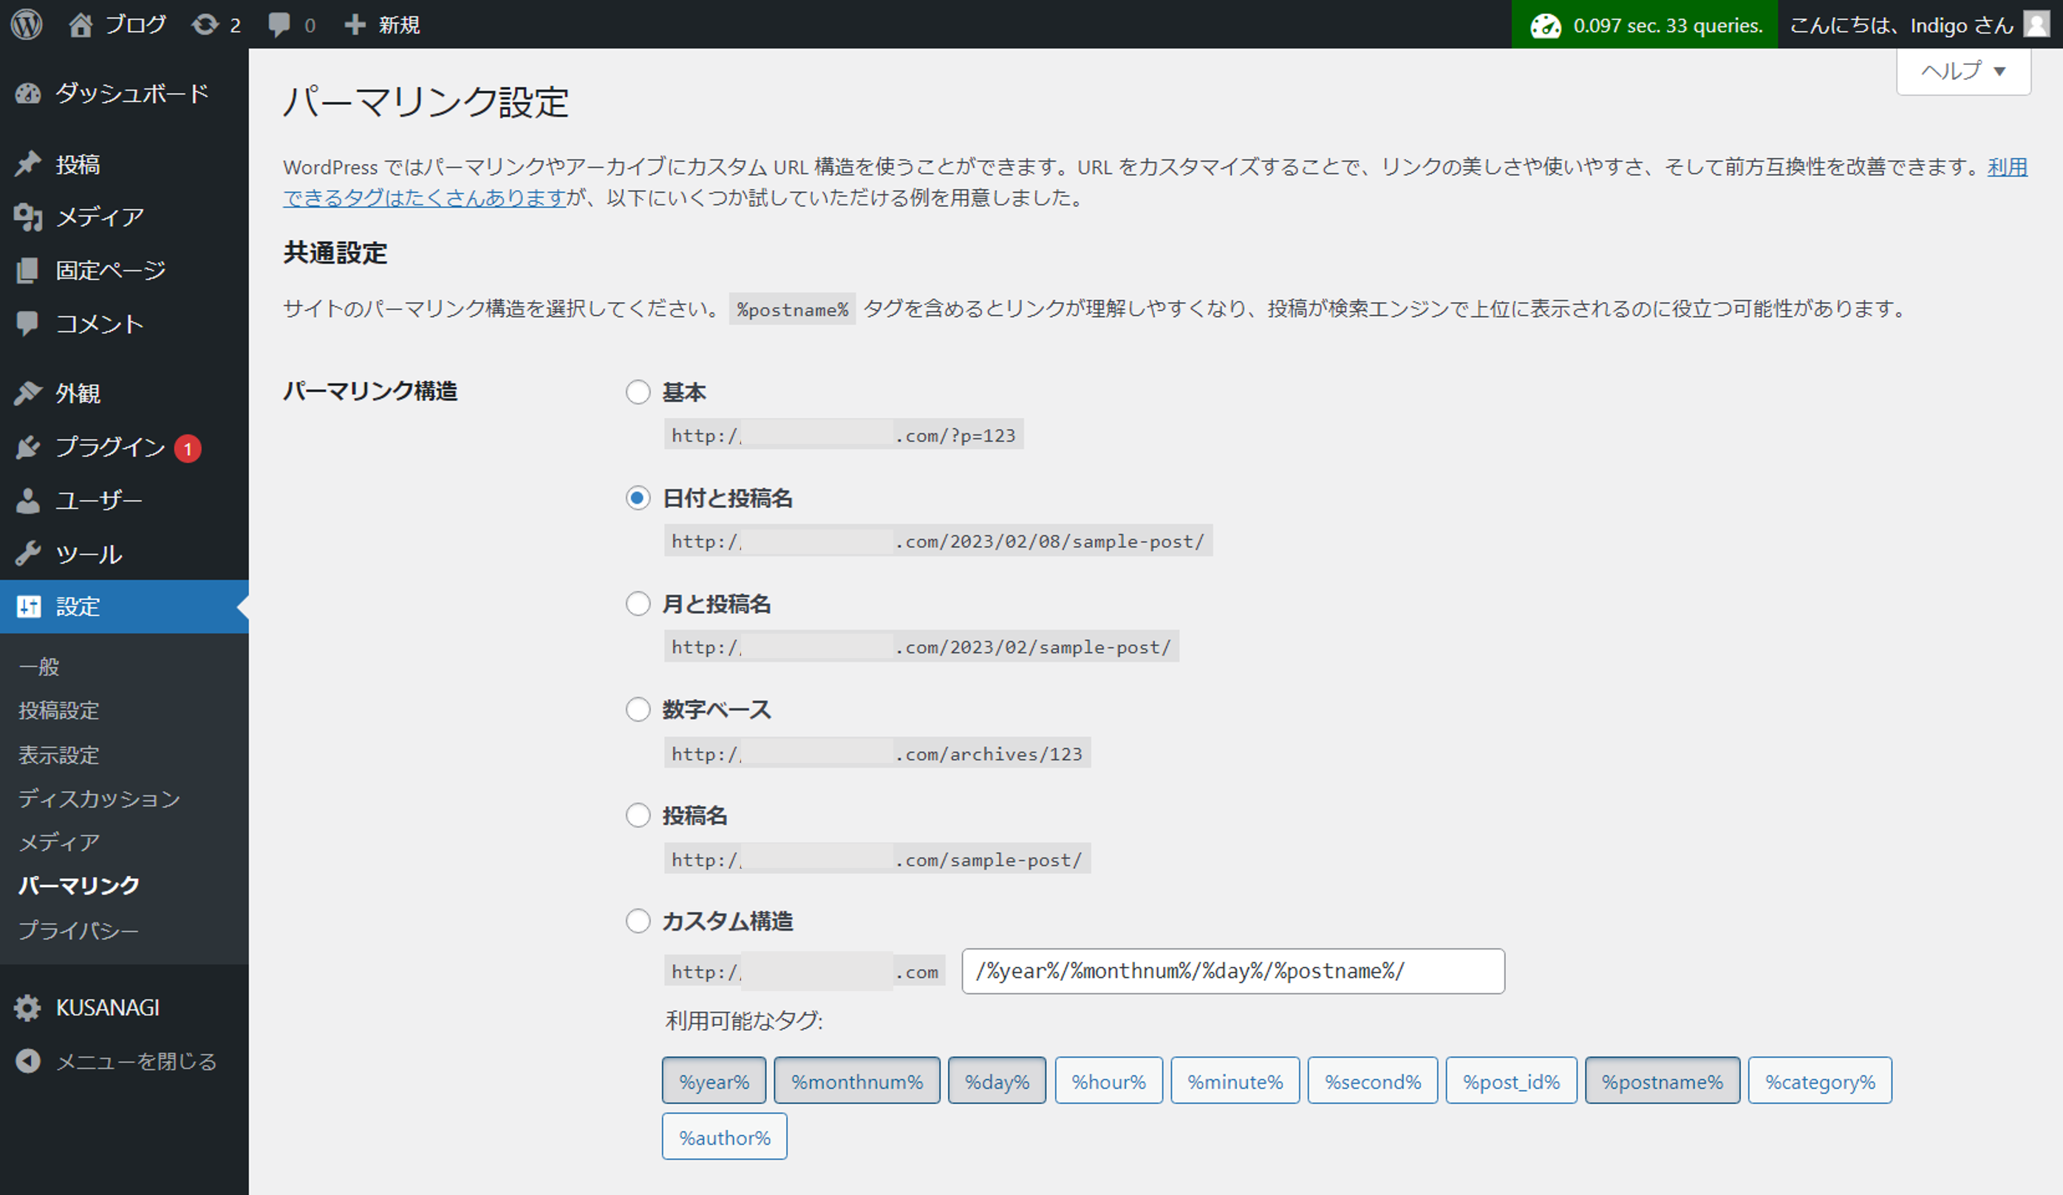Viewport: 2063px width, 1195px height.
Task: Click the WordPress logo in the admin bar
Action: [26, 24]
